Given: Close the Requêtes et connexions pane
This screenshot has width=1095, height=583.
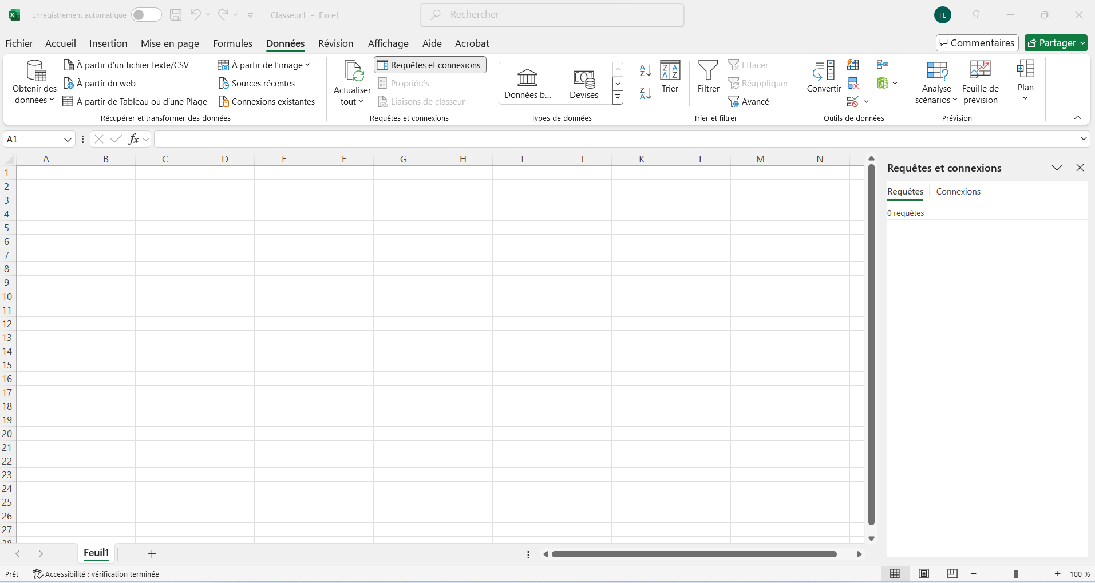Looking at the screenshot, I should click(1080, 168).
